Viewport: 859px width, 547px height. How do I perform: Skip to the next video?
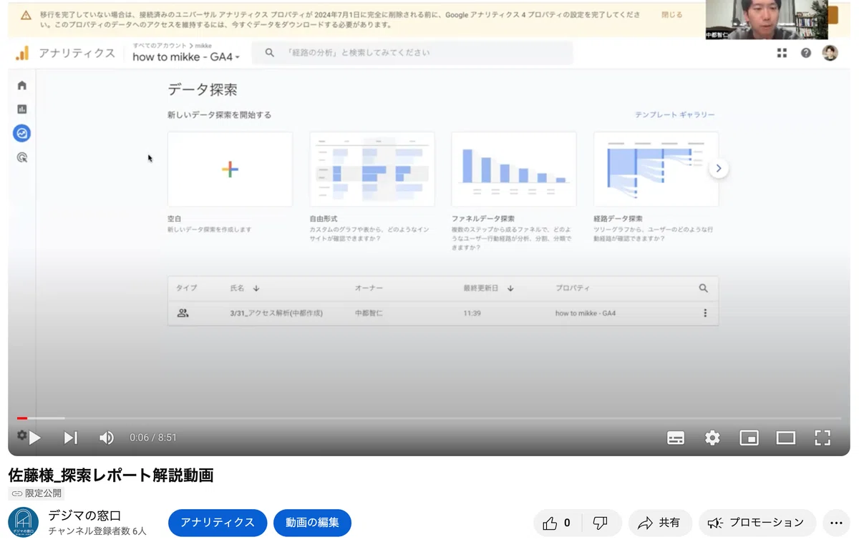click(x=70, y=438)
